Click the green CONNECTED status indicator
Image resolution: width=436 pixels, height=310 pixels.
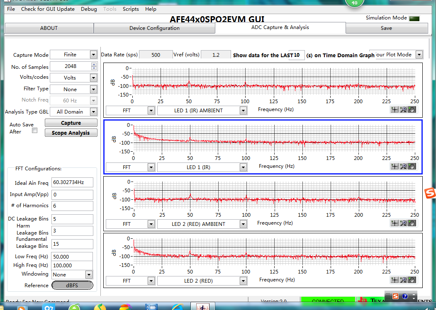point(328,300)
